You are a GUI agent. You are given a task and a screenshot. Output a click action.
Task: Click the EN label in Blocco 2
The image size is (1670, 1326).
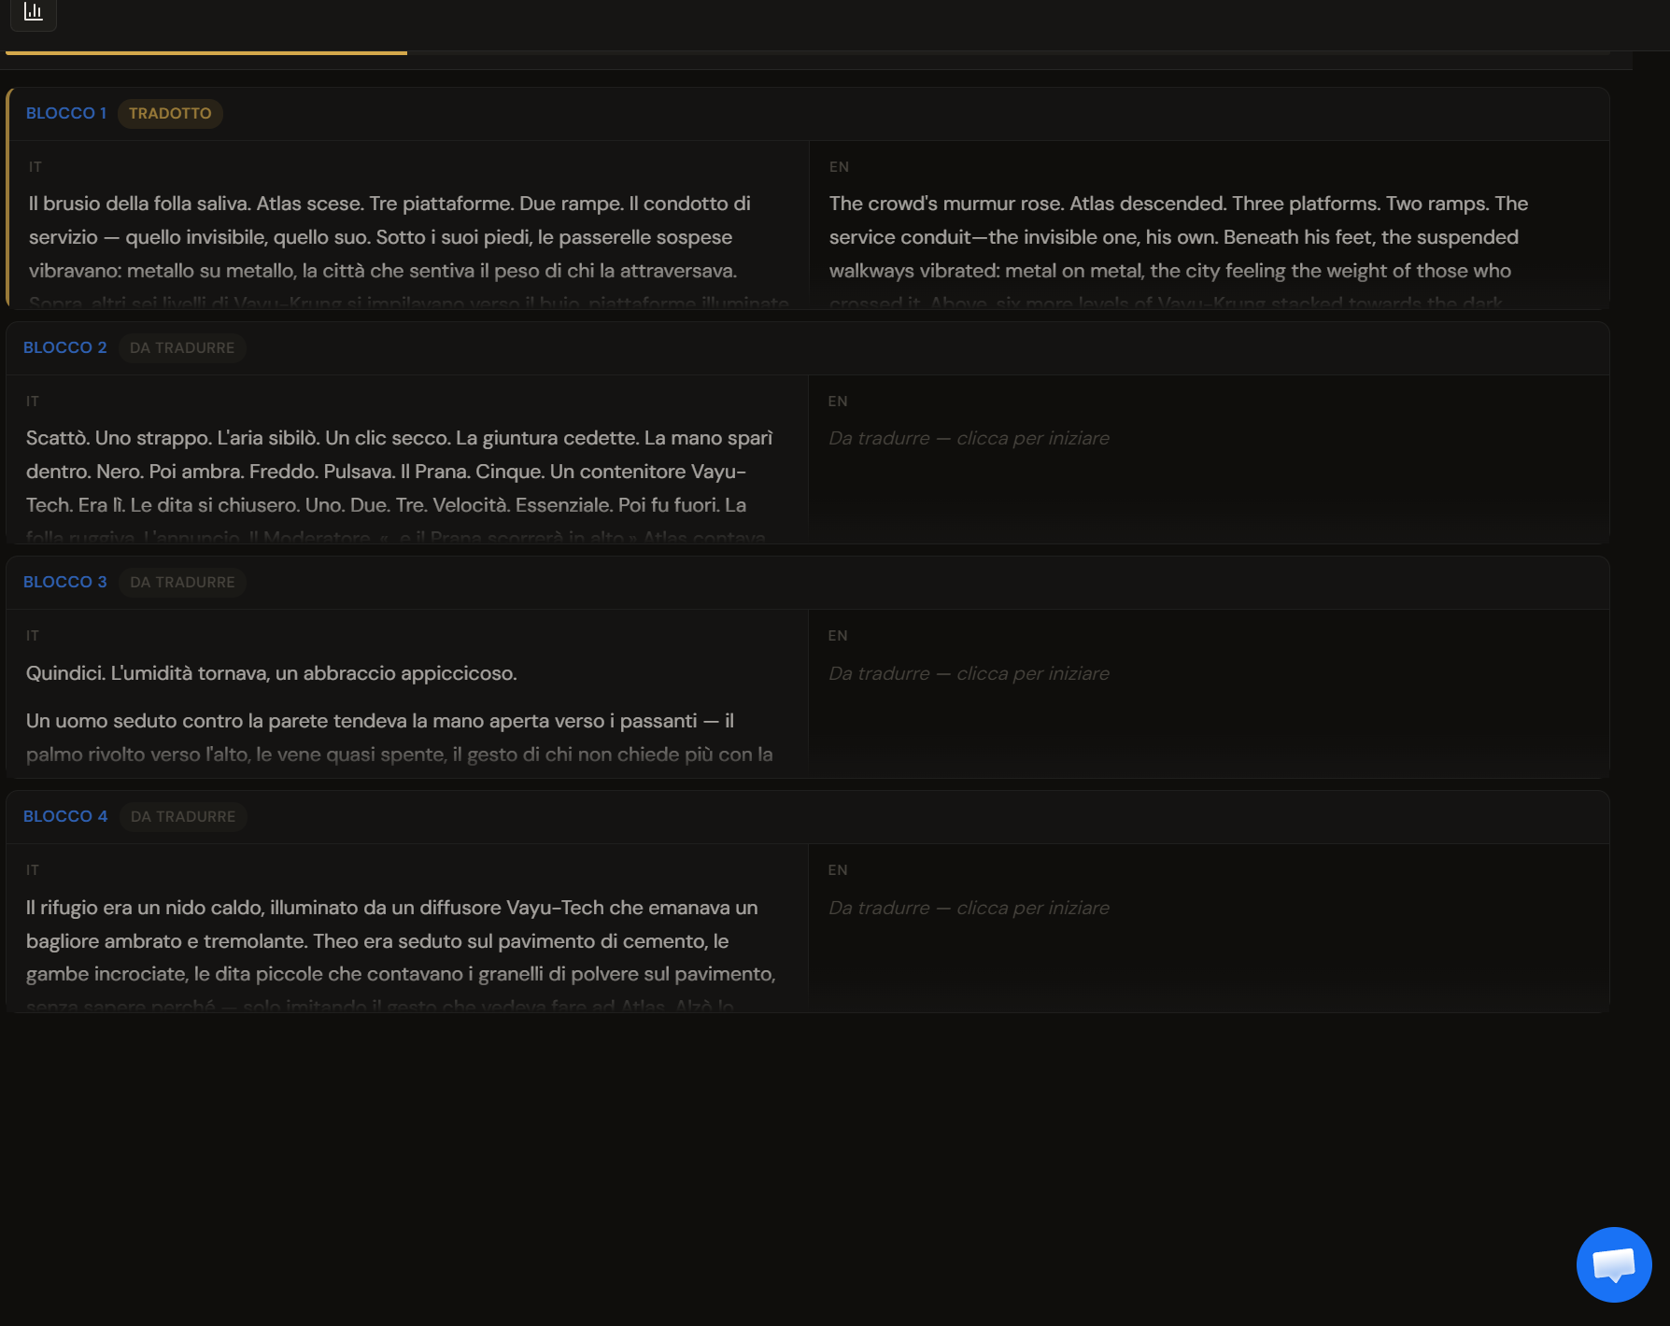tap(838, 402)
